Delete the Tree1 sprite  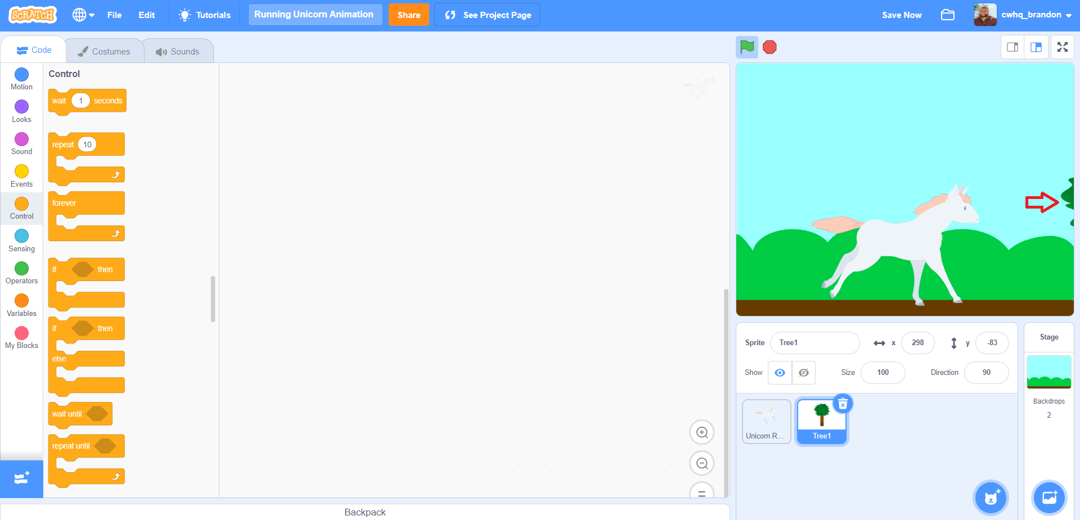(842, 403)
